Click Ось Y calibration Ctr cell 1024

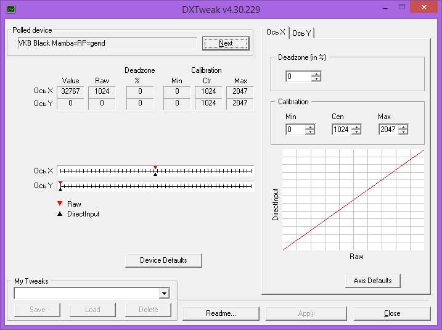click(208, 103)
